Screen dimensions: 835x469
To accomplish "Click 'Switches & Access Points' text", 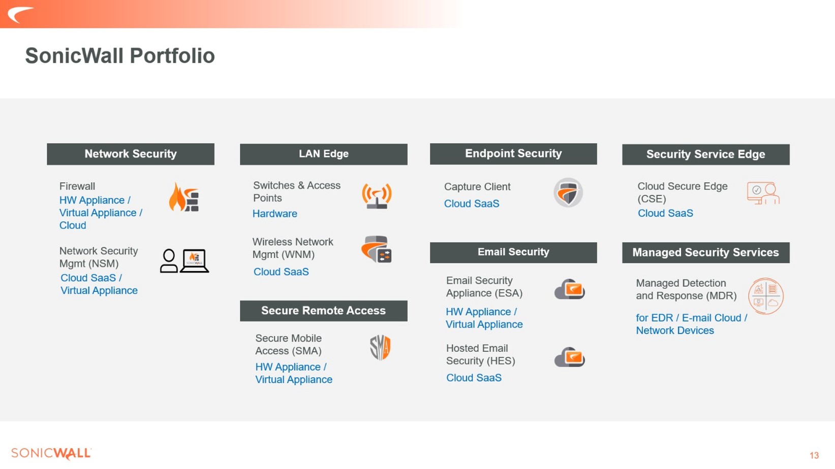I will 297,192.
